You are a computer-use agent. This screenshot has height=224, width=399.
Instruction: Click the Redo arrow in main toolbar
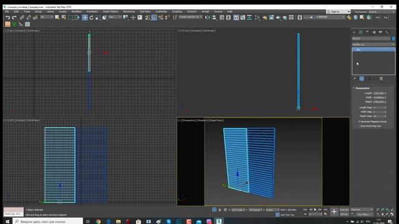(14, 17)
